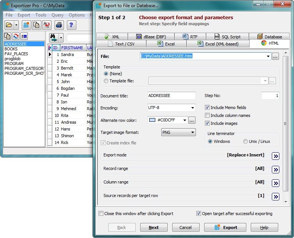Click the open folder toolbar icon

pyautogui.click(x=9, y=25)
